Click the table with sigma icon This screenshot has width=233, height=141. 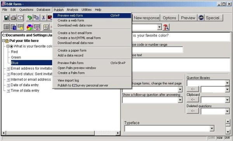37,27
